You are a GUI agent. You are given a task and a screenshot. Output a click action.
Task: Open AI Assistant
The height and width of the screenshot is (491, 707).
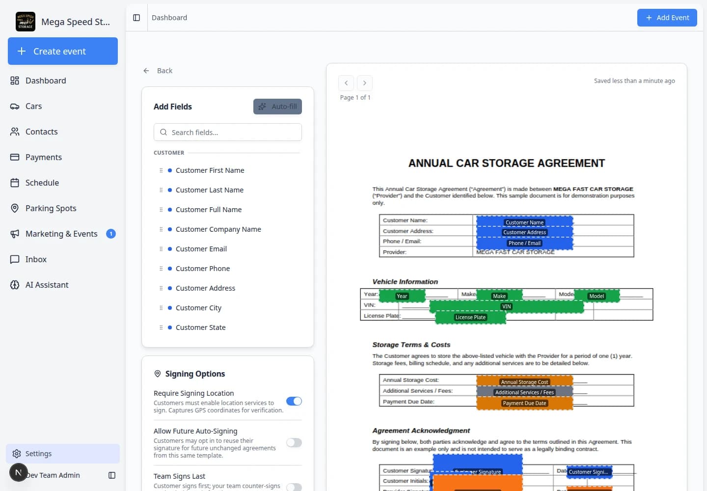pos(63,285)
